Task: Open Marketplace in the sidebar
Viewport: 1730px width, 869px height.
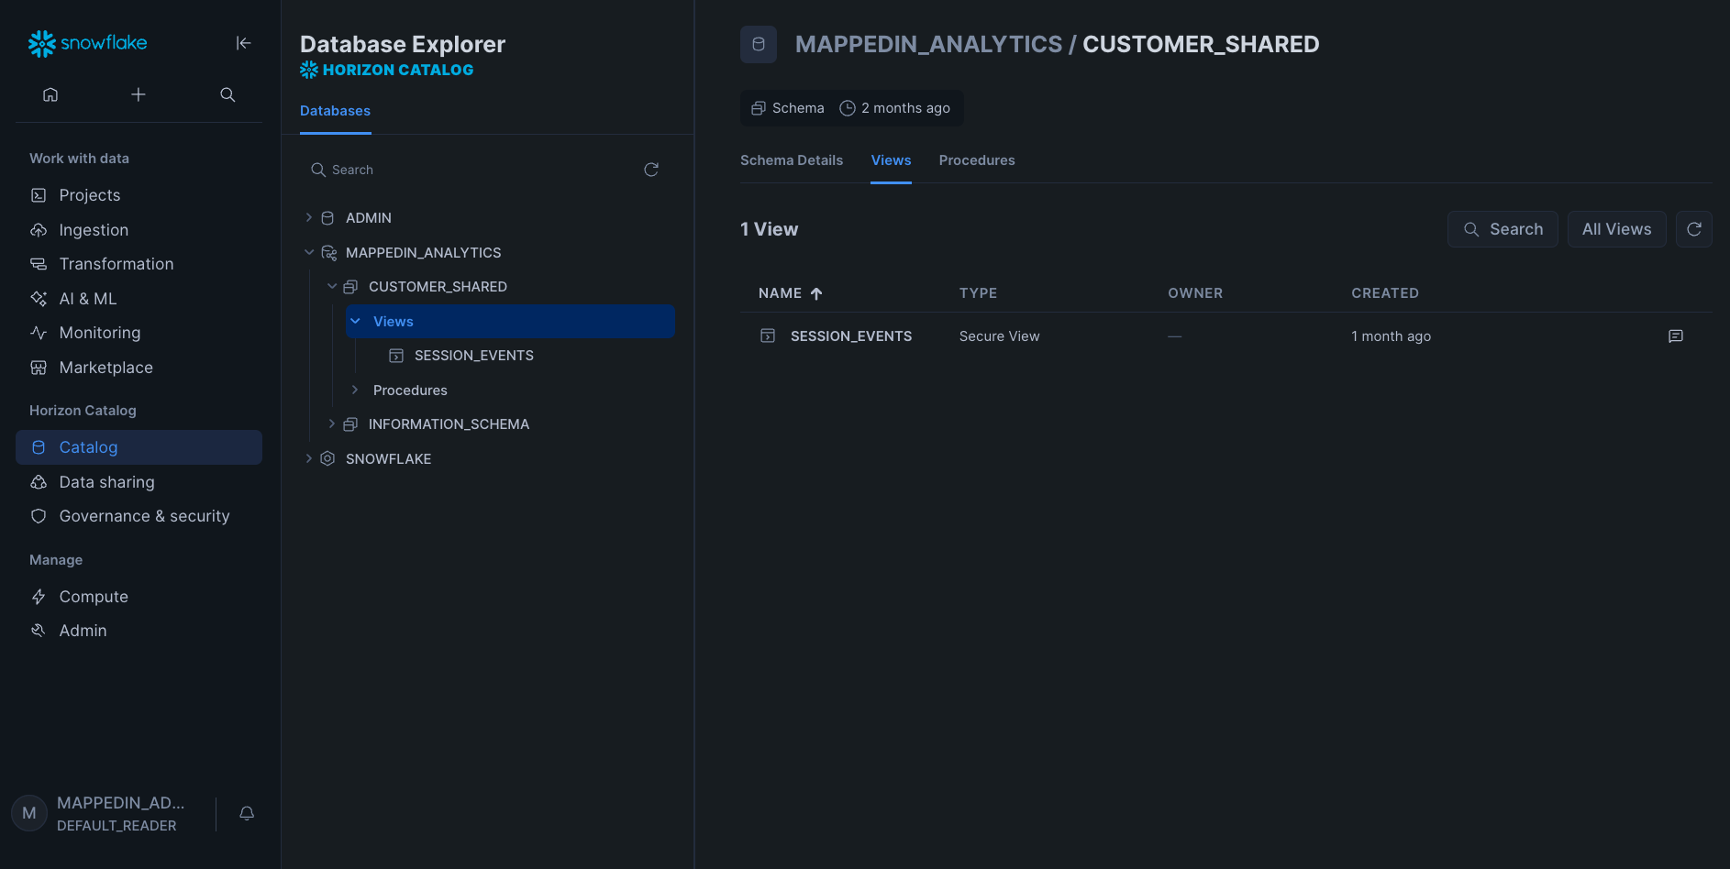Action: click(139, 368)
